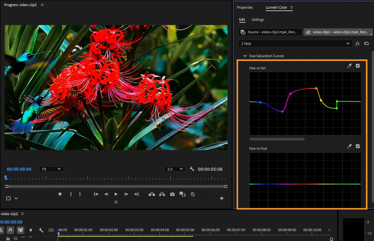Toggle the Hue vs Hue enable checkbox
Screen dimensions: 374x241
(357, 146)
